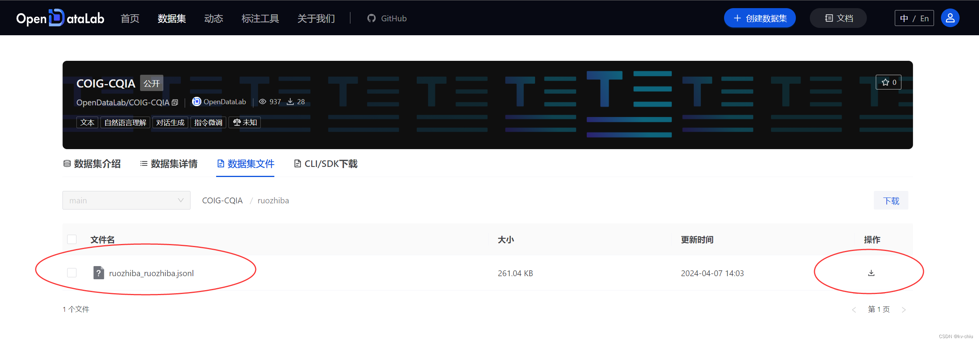The height and width of the screenshot is (342, 979).
Task: Click the OpenDataLab logo
Action: tap(60, 18)
